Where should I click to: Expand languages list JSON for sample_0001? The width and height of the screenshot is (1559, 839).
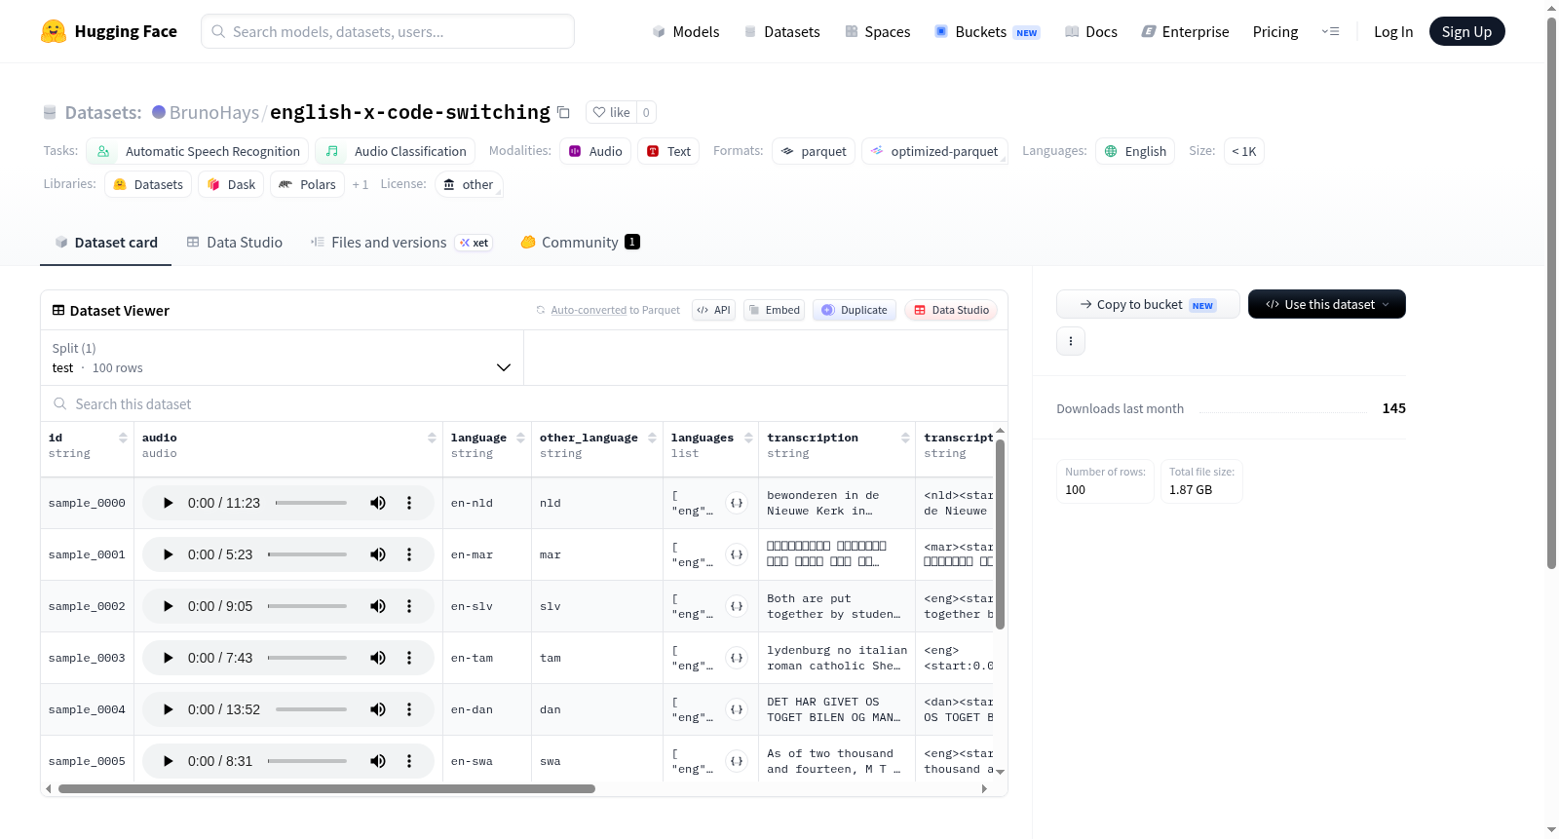737,554
